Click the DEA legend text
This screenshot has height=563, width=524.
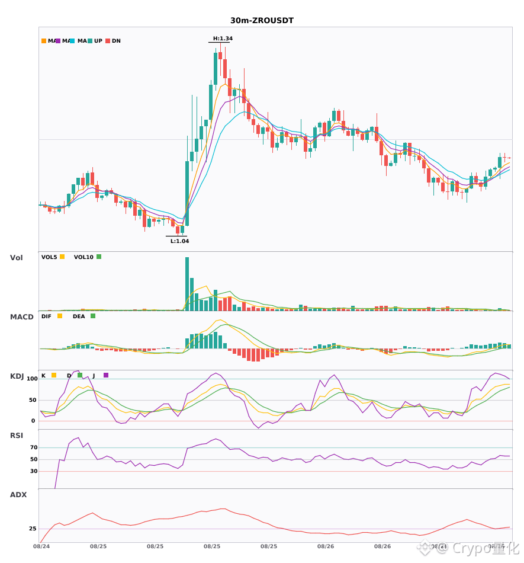tap(79, 316)
